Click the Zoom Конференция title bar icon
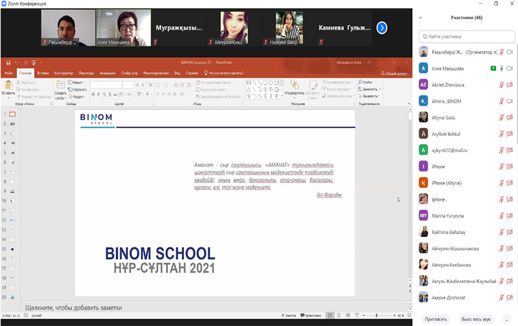 [4, 4]
